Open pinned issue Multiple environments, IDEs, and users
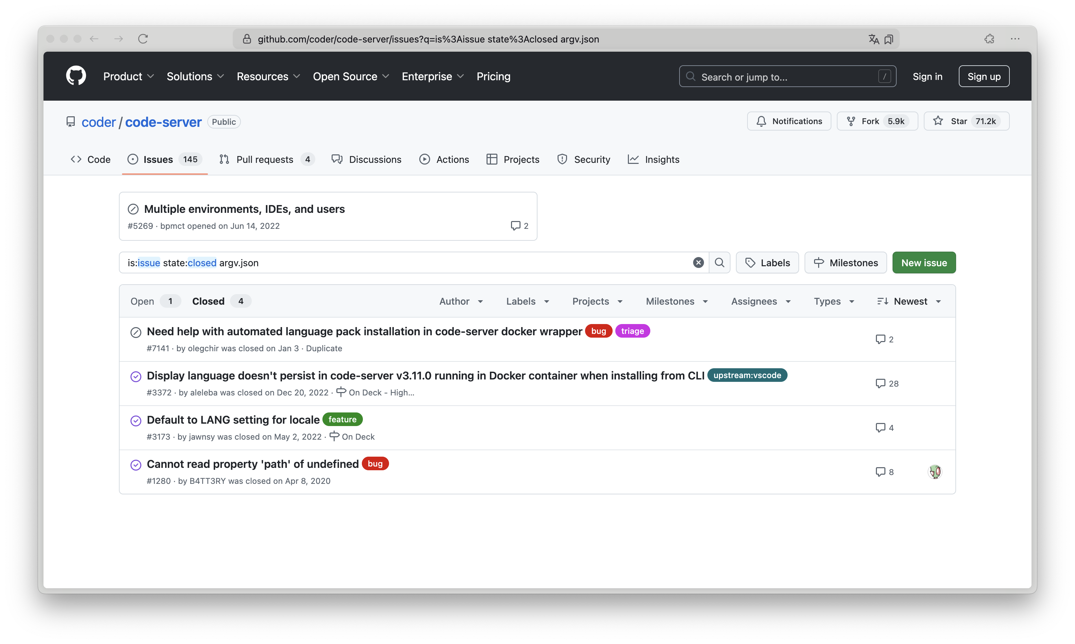The height and width of the screenshot is (644, 1075). pos(244,209)
